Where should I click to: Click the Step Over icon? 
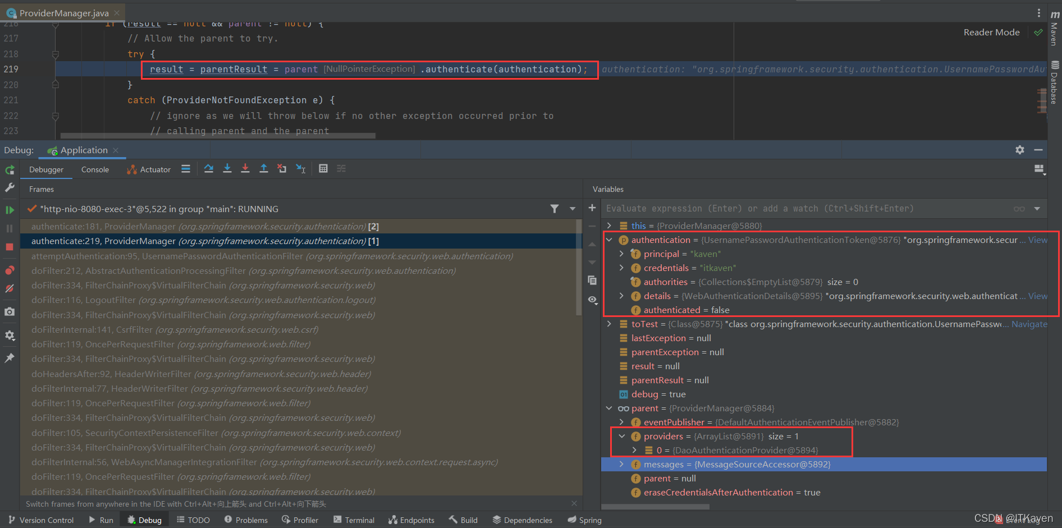point(209,169)
